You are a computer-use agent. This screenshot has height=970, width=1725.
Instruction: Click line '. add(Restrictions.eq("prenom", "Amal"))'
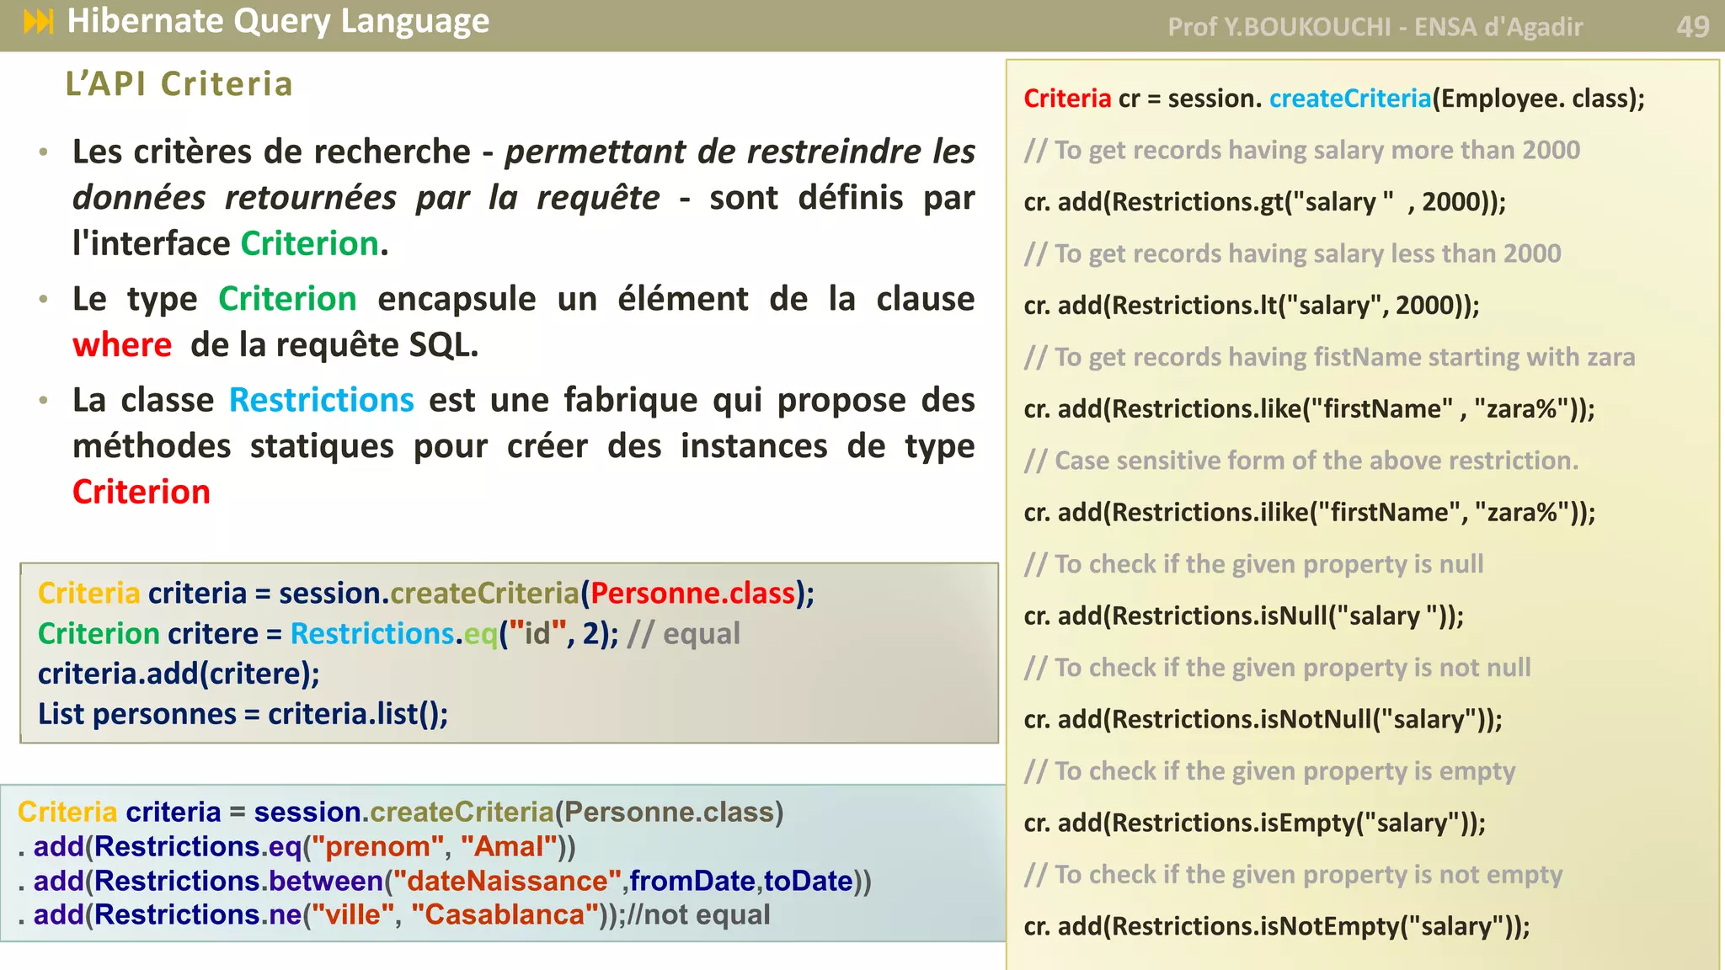(x=296, y=846)
